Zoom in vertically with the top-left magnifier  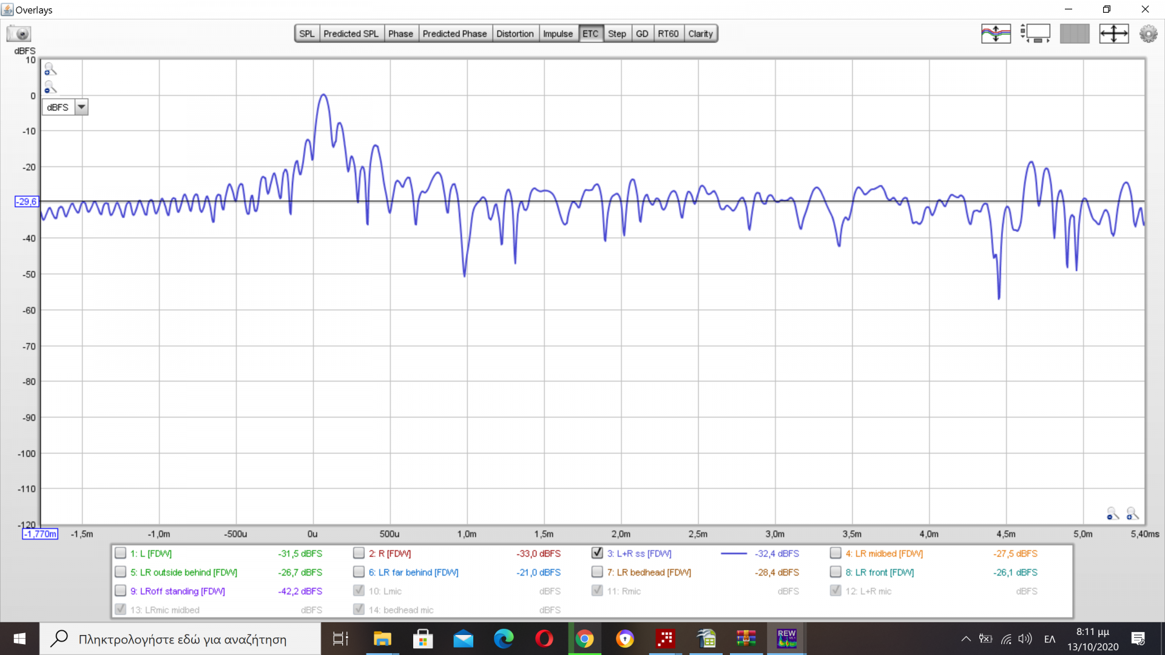click(x=50, y=70)
